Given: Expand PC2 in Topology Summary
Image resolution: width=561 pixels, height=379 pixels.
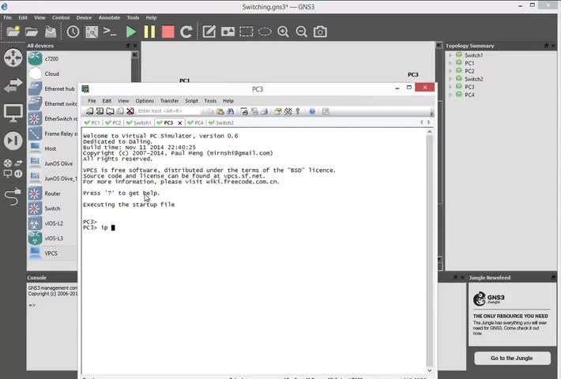Looking at the screenshot, I should [450, 71].
